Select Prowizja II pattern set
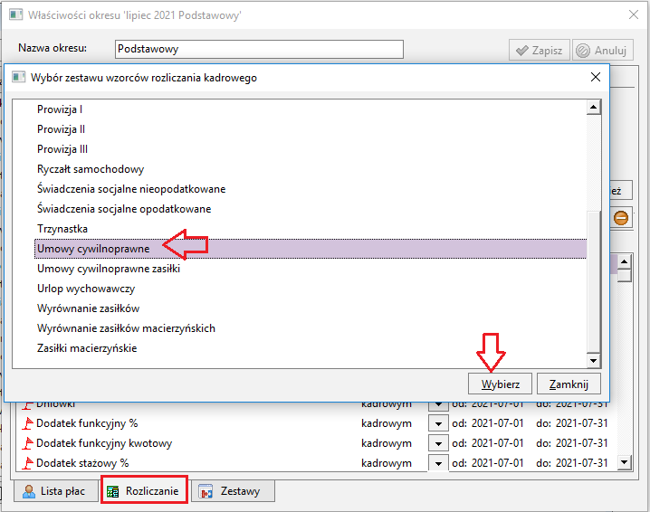The width and height of the screenshot is (650, 512). coord(61,129)
